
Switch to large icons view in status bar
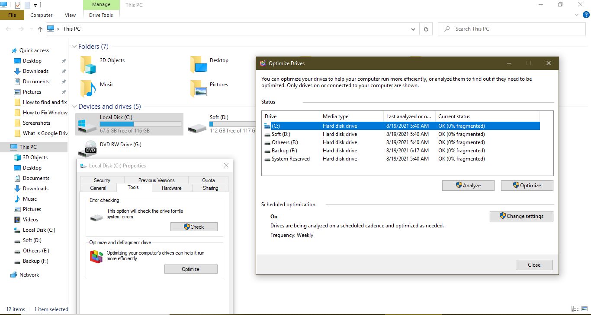pyautogui.click(x=585, y=309)
